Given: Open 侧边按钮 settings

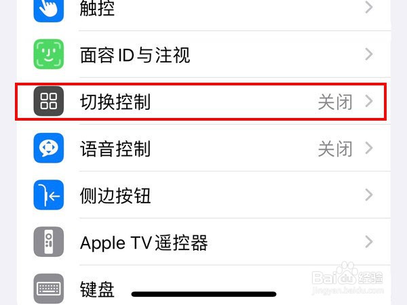Looking at the screenshot, I should (x=203, y=195).
